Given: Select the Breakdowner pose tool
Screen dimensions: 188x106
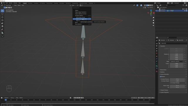Looking at the screenshot, I should (2, 36).
